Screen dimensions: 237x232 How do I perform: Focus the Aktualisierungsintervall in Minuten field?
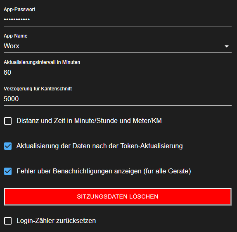[118, 72]
